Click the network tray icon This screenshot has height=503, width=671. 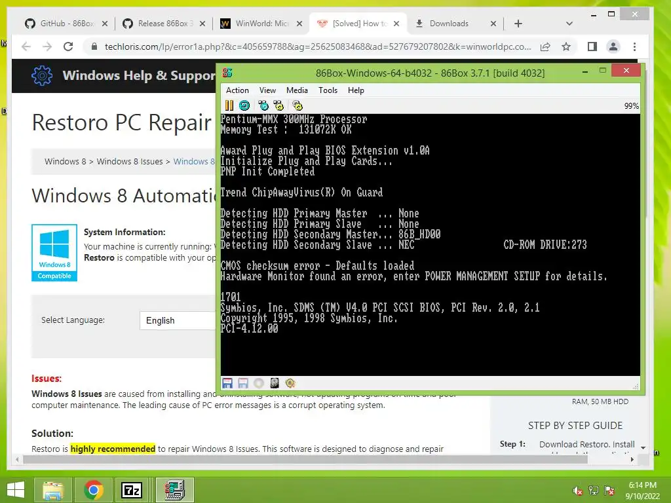tap(594, 491)
